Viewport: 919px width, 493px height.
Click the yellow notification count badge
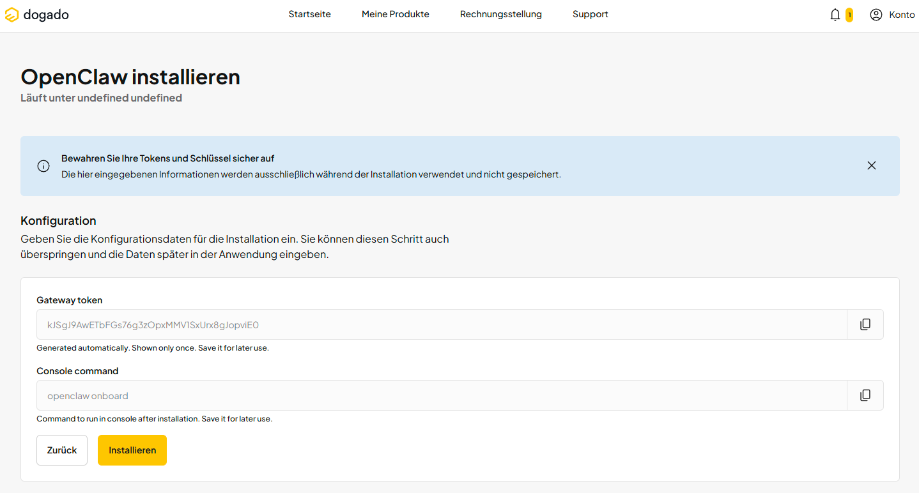click(x=849, y=15)
